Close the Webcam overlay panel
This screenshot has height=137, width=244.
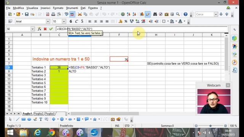pyautogui.click(x=228, y=85)
